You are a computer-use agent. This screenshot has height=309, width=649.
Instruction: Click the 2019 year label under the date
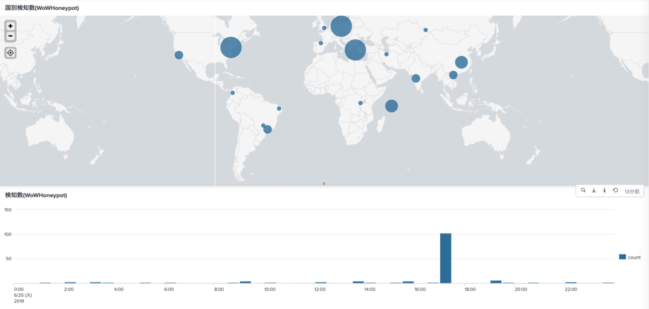19,301
